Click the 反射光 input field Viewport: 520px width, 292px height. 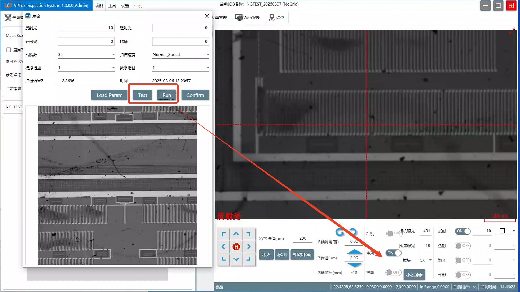86,28
